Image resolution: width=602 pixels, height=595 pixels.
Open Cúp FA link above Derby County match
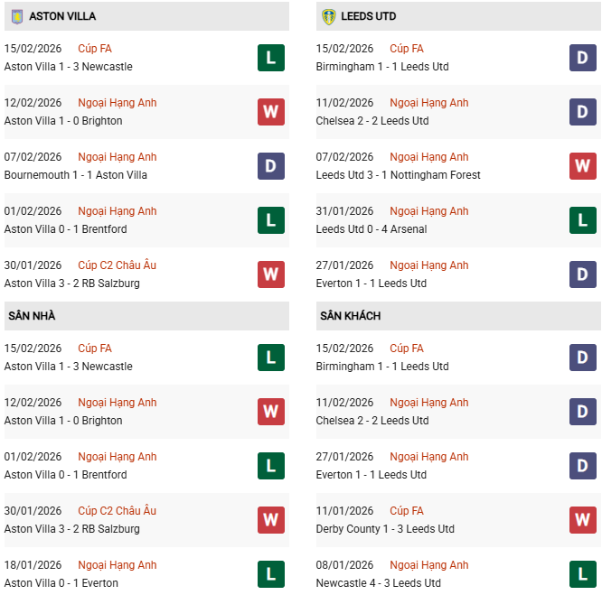pyautogui.click(x=406, y=511)
